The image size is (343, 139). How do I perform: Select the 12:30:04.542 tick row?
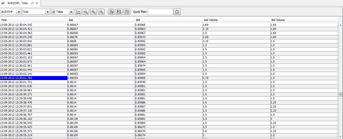(x=33, y=25)
